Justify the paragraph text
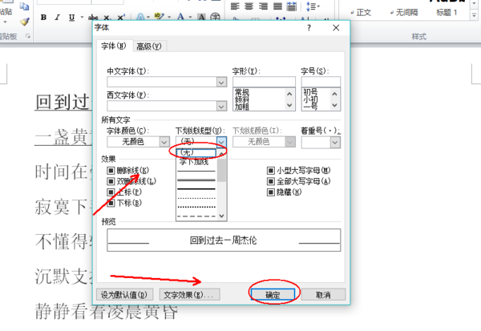This screenshot has height=331, width=481. tap(277, 6)
